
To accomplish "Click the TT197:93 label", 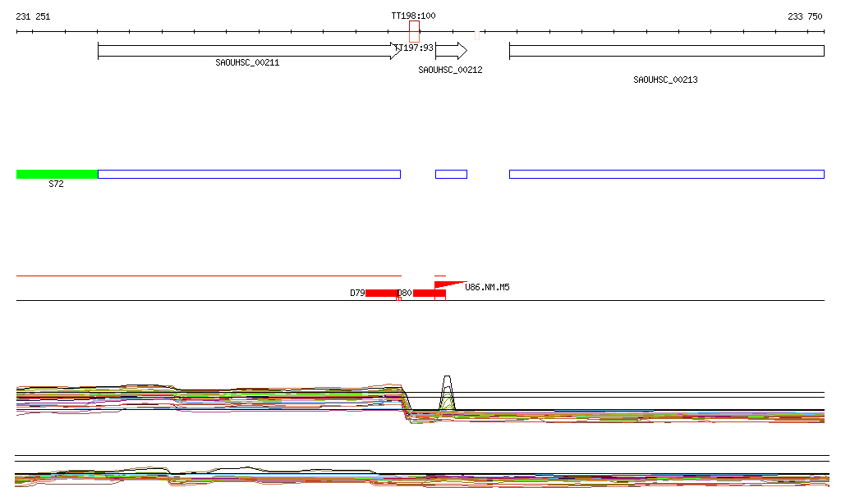I will pos(414,48).
